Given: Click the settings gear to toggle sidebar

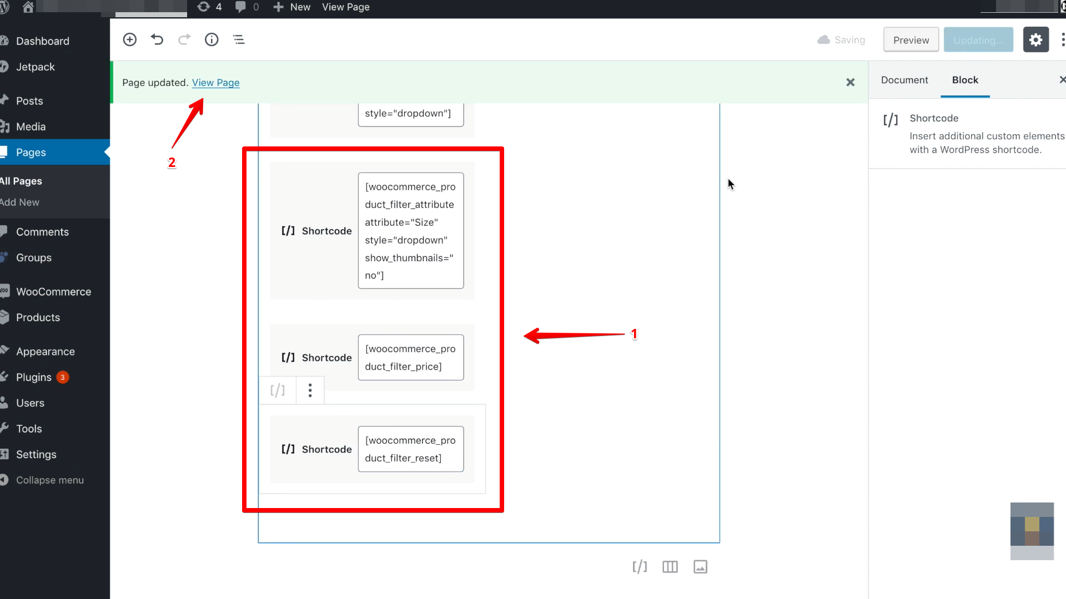Looking at the screenshot, I should click(1036, 39).
